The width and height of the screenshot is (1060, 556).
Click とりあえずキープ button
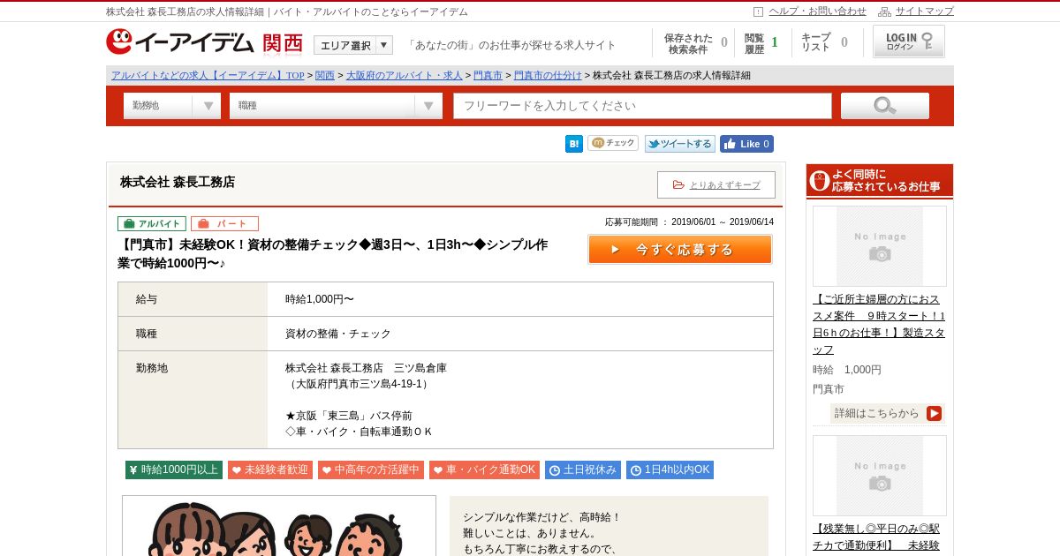(716, 184)
